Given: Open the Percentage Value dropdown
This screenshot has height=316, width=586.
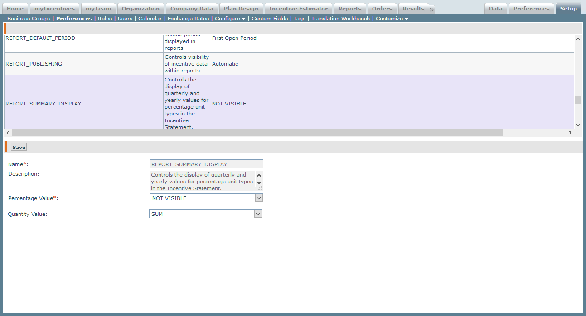Looking at the screenshot, I should [x=258, y=198].
